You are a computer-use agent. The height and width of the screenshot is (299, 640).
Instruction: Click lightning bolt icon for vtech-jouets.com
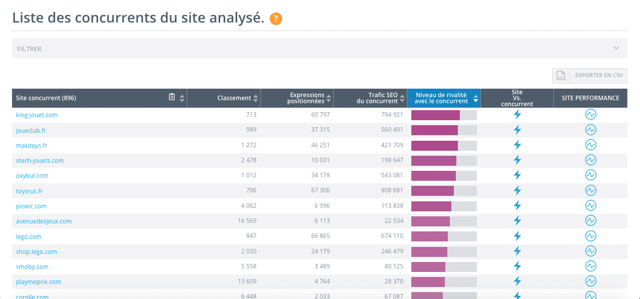(x=517, y=160)
